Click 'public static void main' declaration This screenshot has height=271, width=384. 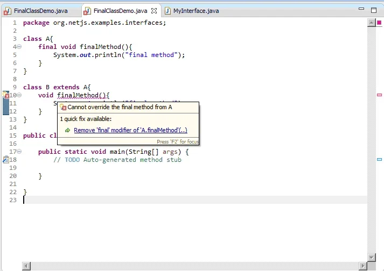[x=113, y=152]
